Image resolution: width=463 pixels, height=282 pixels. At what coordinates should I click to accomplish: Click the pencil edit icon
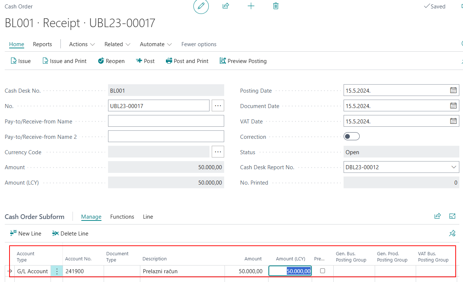tap(201, 6)
